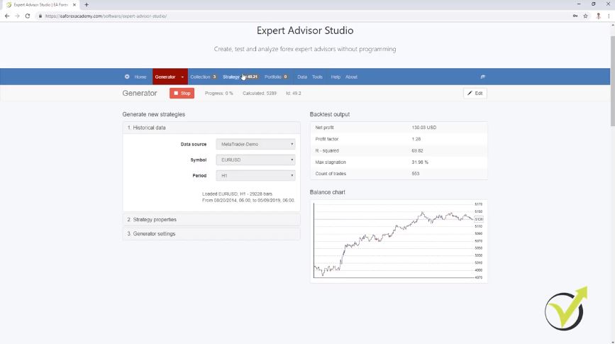
Task: Reload the page
Action: (28, 16)
